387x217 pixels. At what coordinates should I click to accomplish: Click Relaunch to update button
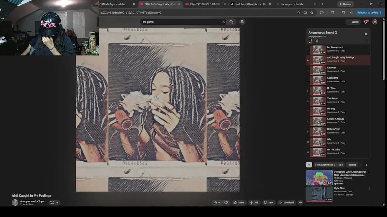click(x=368, y=13)
